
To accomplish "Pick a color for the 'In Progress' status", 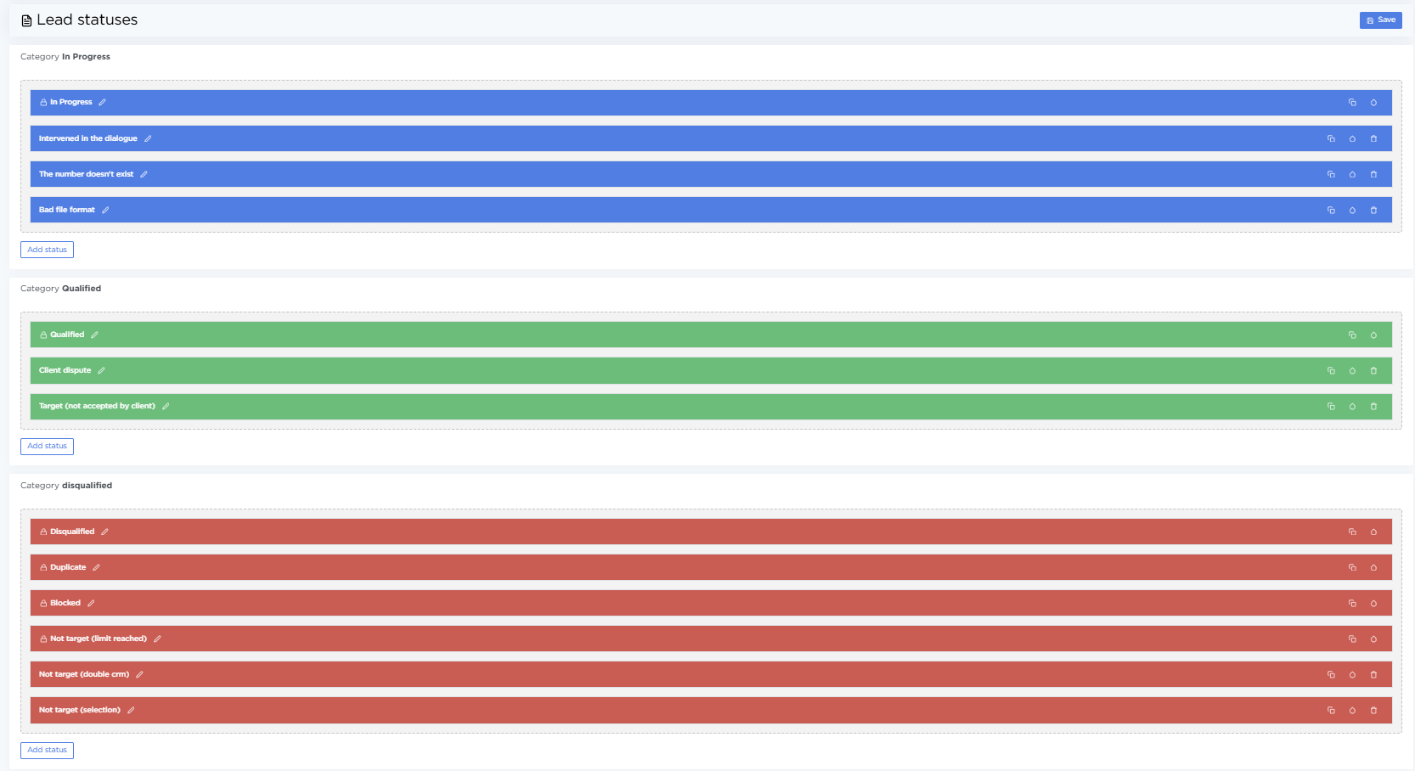I will (x=1373, y=103).
